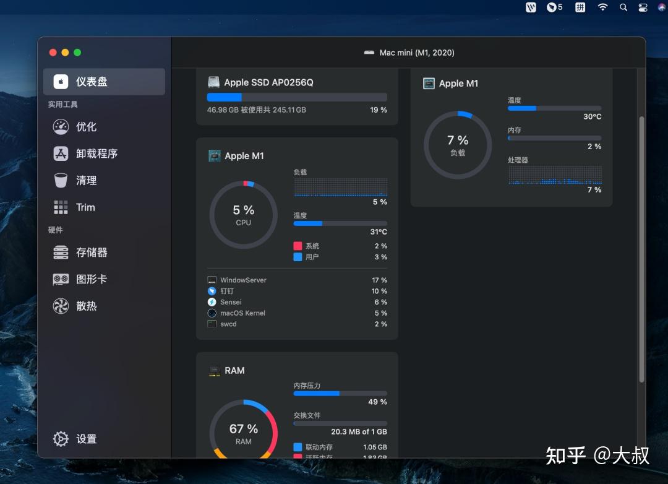Click the GPU 温度 30°C bar

[555, 108]
